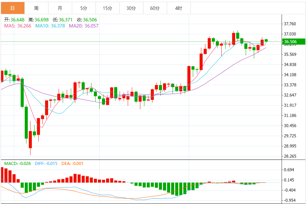Click the 28.265 price axis label
306x204 pixels.
click(290, 156)
